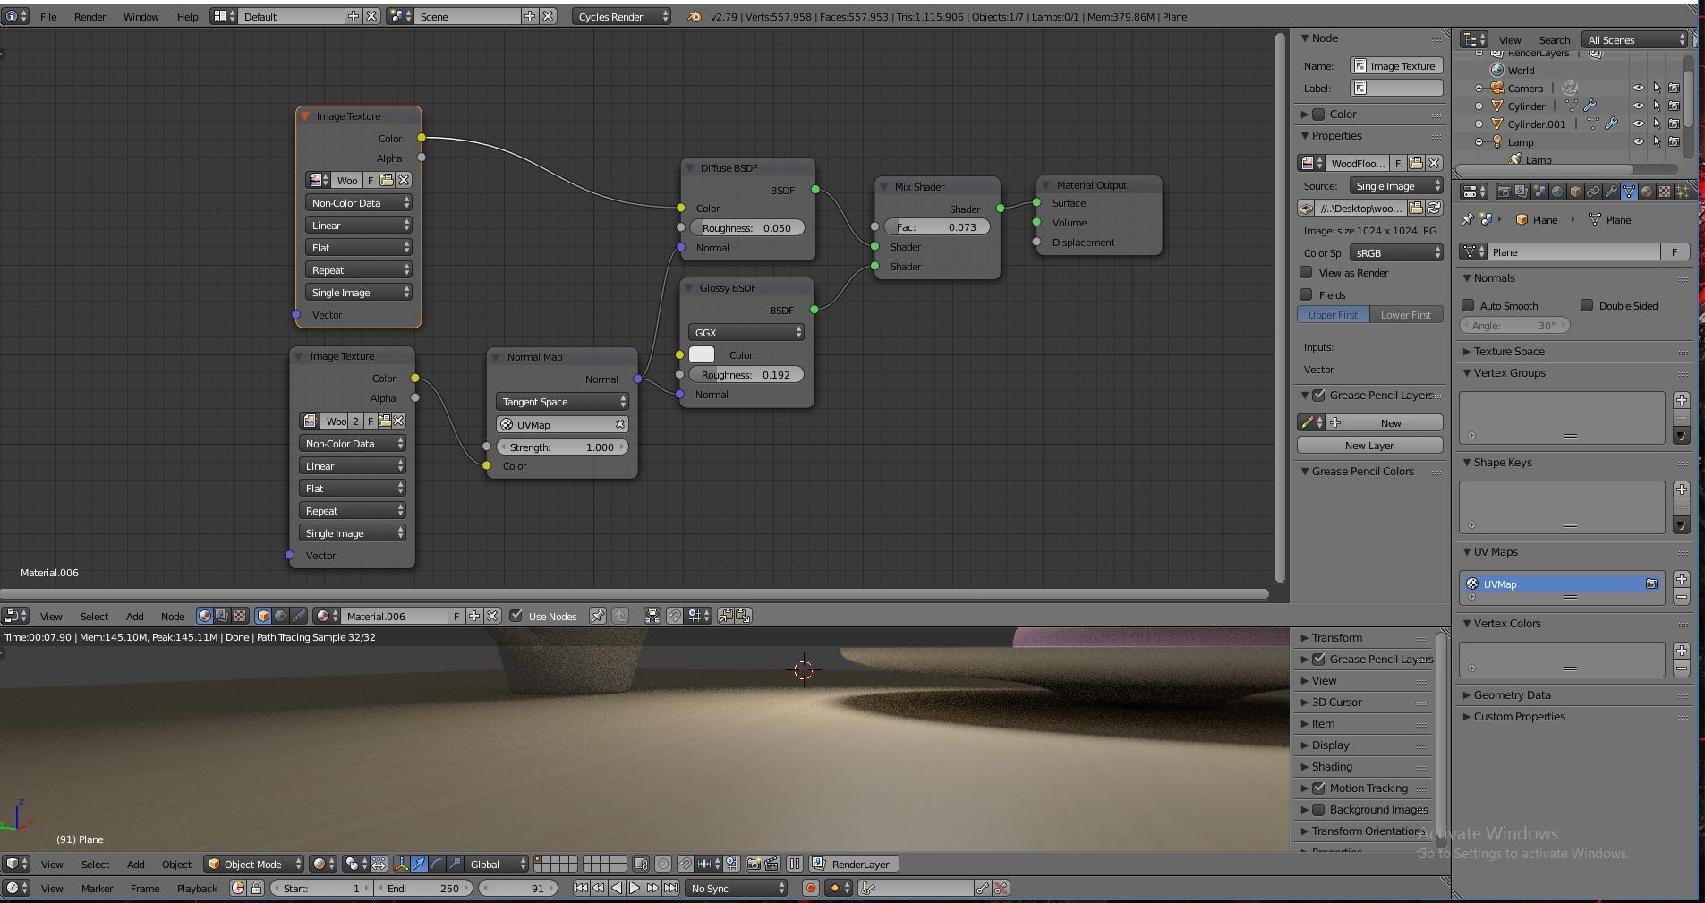1705x903 pixels.
Task: Expand Geometry Data panel
Action: point(1512,694)
